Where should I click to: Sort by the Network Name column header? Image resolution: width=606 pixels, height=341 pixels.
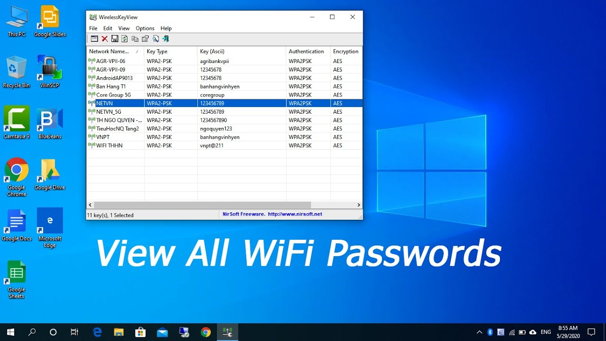(x=116, y=52)
